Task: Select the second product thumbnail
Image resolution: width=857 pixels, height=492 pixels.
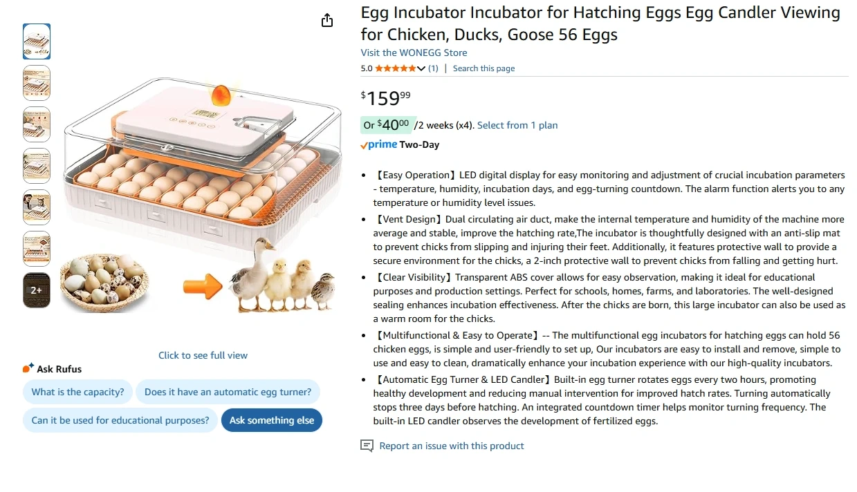Action: [x=37, y=83]
